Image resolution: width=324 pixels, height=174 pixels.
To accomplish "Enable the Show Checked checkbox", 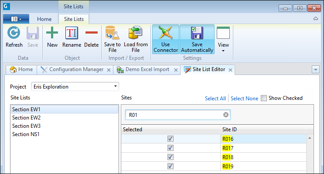I will click(x=264, y=98).
